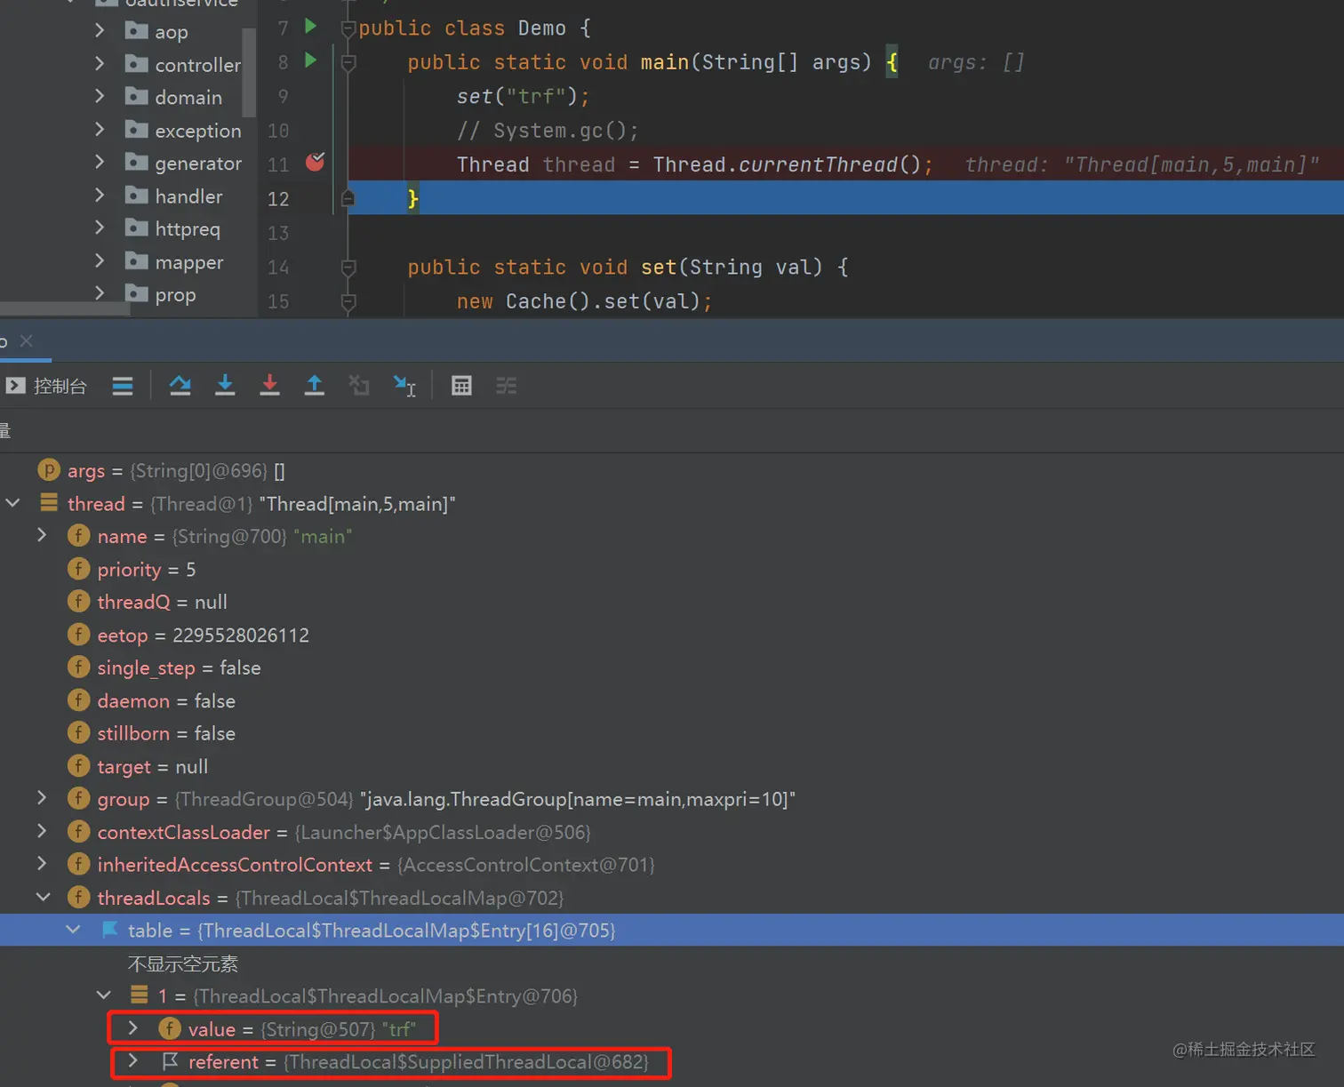Click the fold marker on line 7
Screen dimensions: 1344x1087
pyautogui.click(x=348, y=28)
